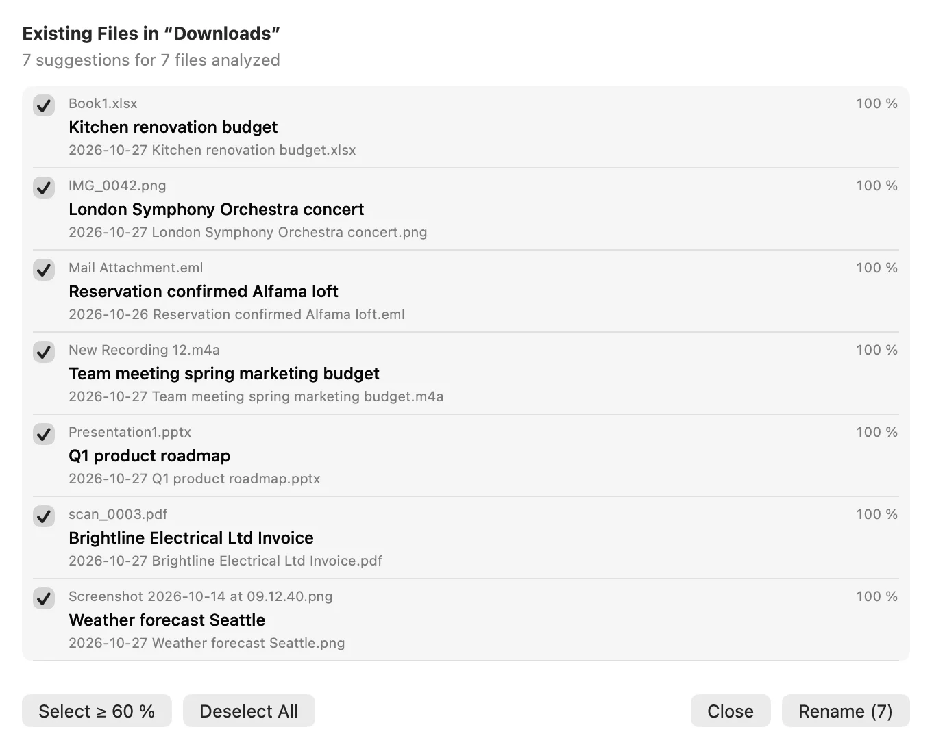This screenshot has height=749, width=932.
Task: Toggle the Presentation1.pptx checkbox
Action: 44,434
